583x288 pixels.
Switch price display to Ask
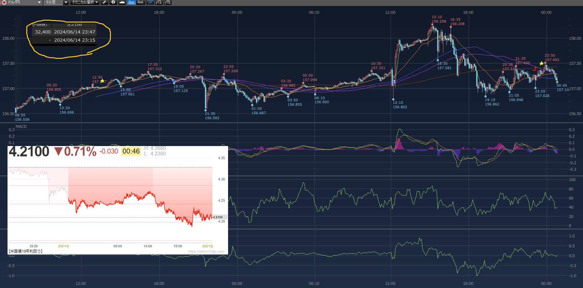pos(141,3)
